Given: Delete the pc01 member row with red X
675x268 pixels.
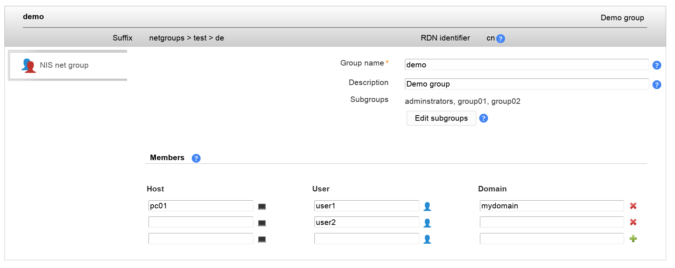Looking at the screenshot, I should click(x=633, y=206).
